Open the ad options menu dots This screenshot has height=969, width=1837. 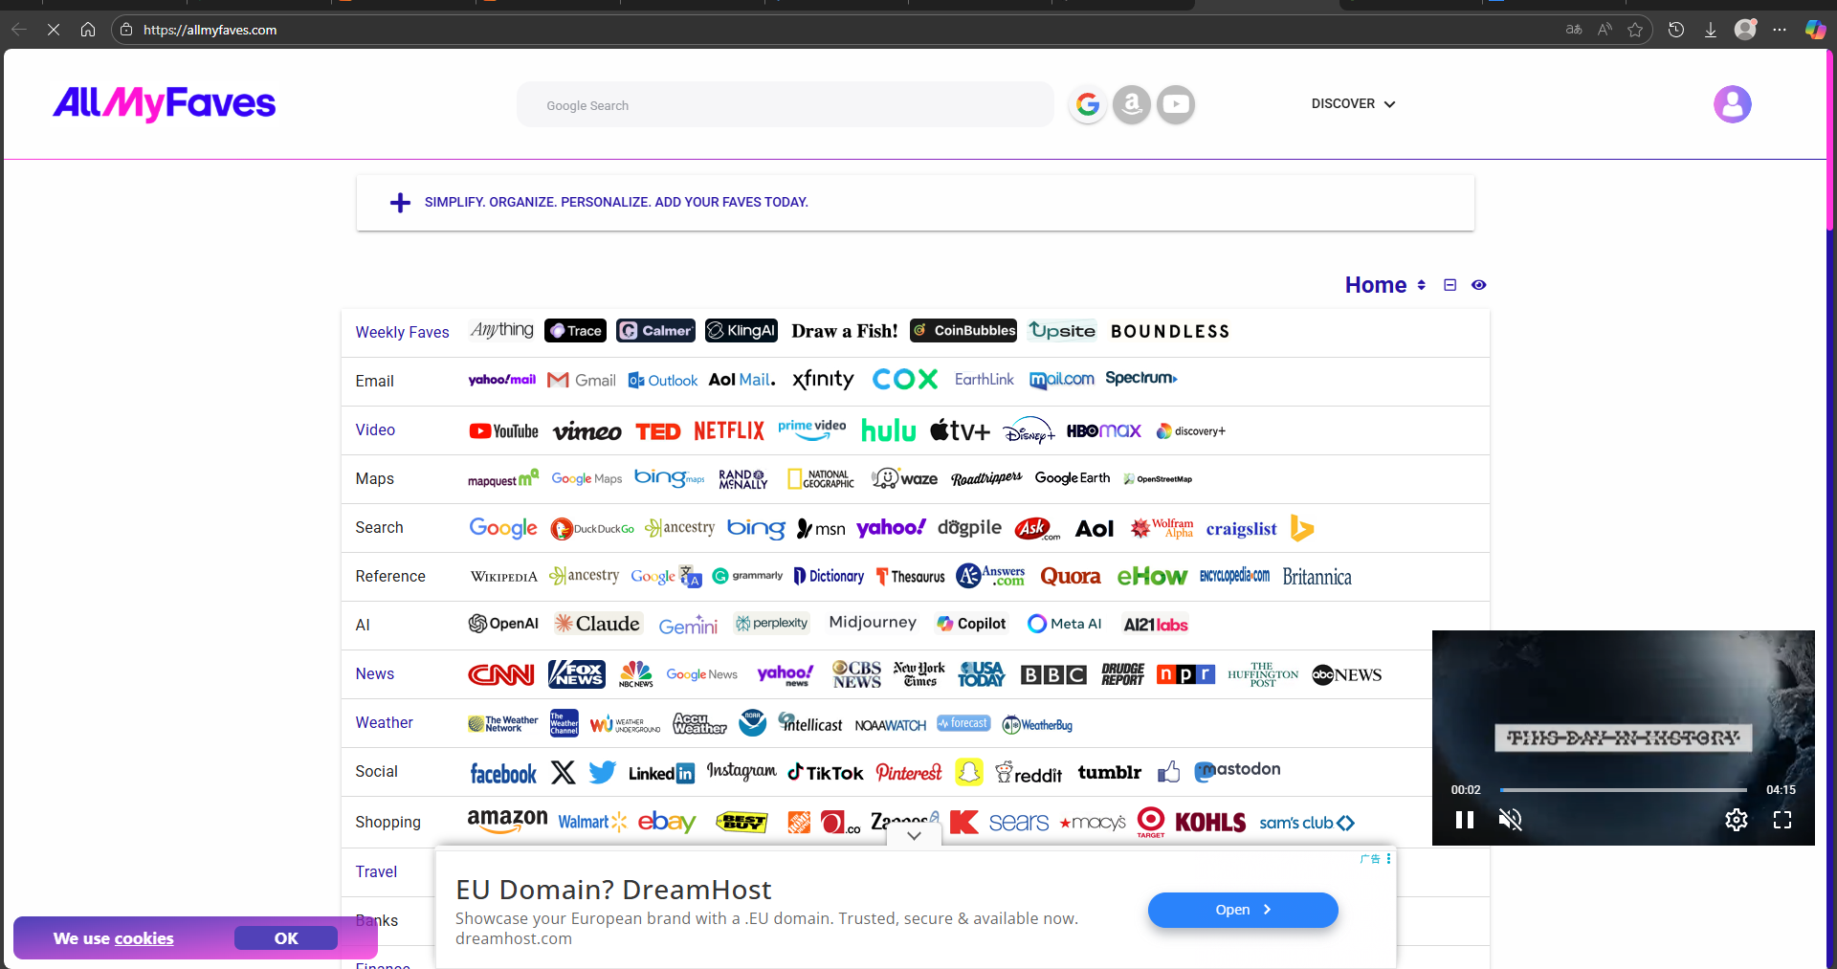click(x=1388, y=858)
